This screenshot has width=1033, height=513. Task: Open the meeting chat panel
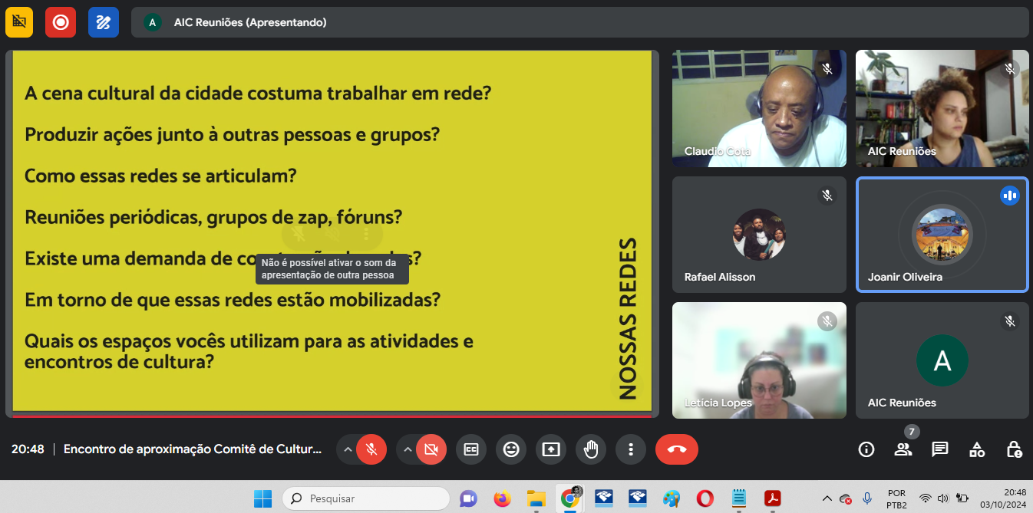click(940, 449)
